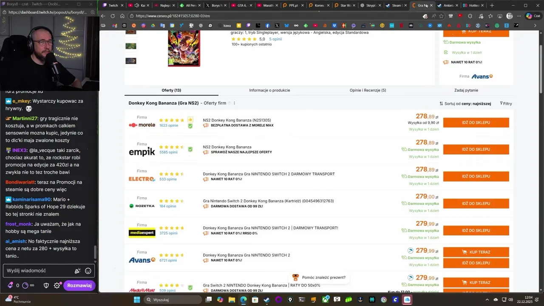
Task: Click the browser back arrow
Action: click(103, 16)
